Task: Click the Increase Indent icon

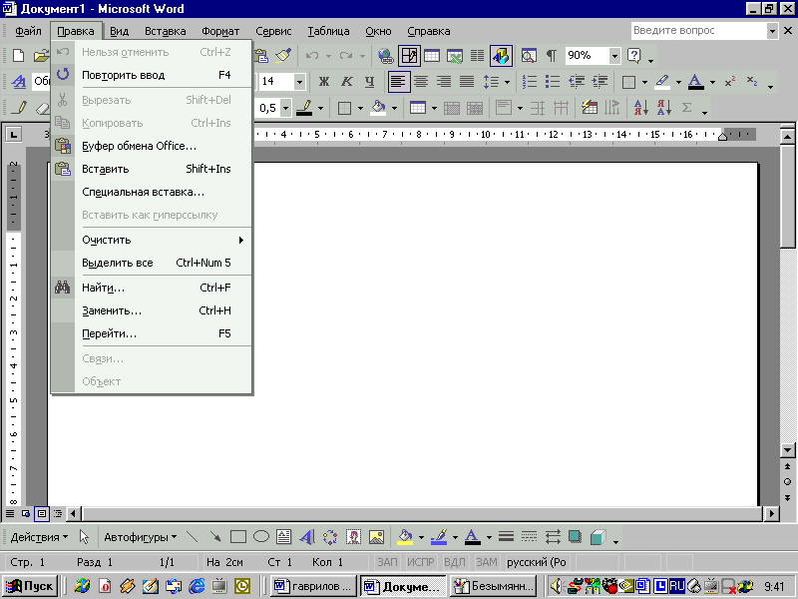Action: pos(600,82)
